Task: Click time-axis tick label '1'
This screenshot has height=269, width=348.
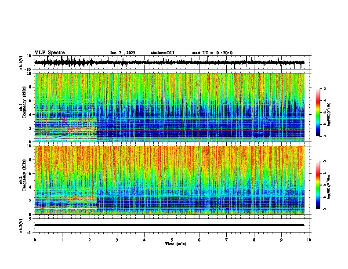Action: click(62, 240)
